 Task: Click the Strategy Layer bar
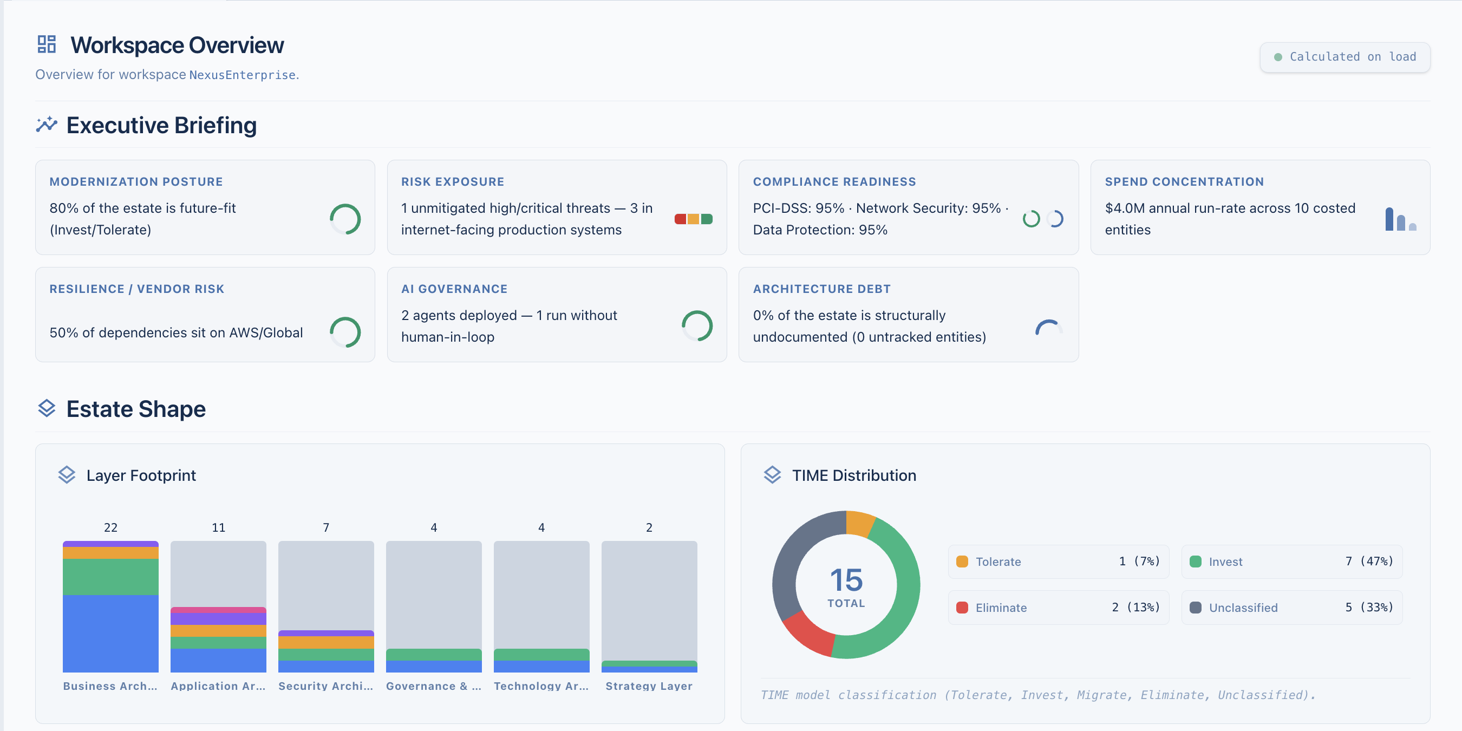649,606
